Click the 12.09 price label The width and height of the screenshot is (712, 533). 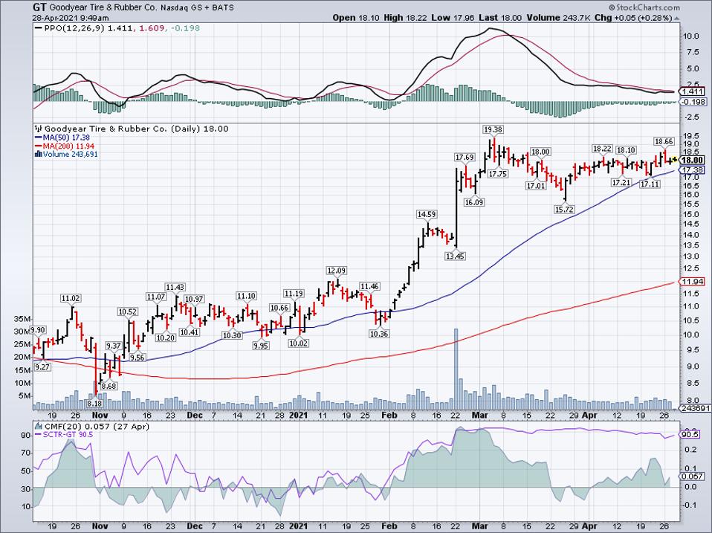click(336, 271)
